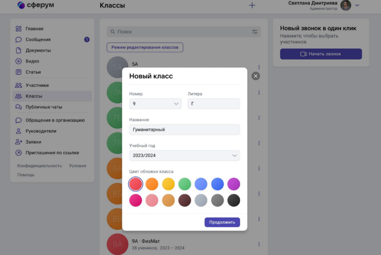Expand the Номер dropdown
The height and width of the screenshot is (255, 381).
click(x=155, y=104)
